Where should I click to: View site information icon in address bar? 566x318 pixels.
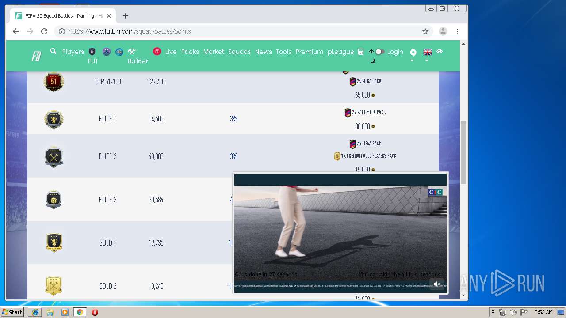[x=62, y=31]
